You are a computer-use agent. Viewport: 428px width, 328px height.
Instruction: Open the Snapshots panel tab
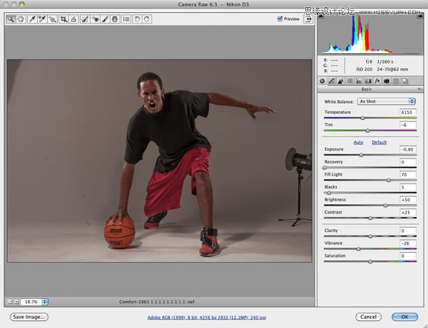(405, 81)
